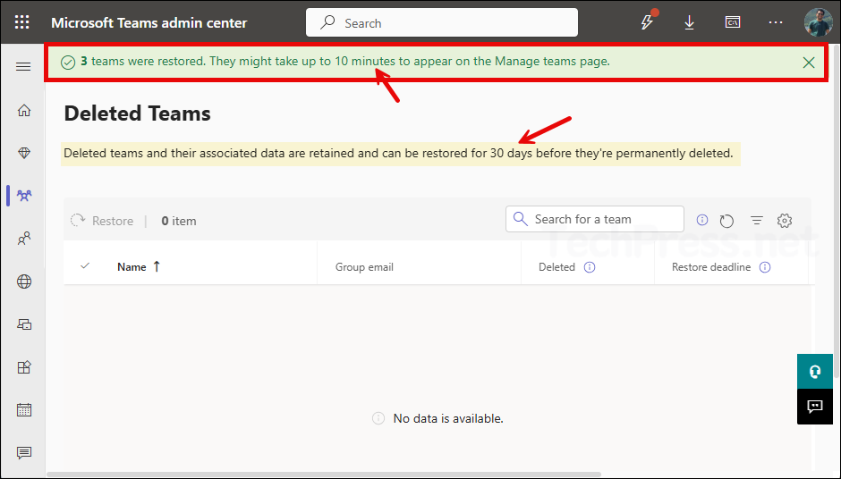Viewport: 841px width, 479px height.
Task: Open the app launcher waffle icon
Action: point(22,22)
